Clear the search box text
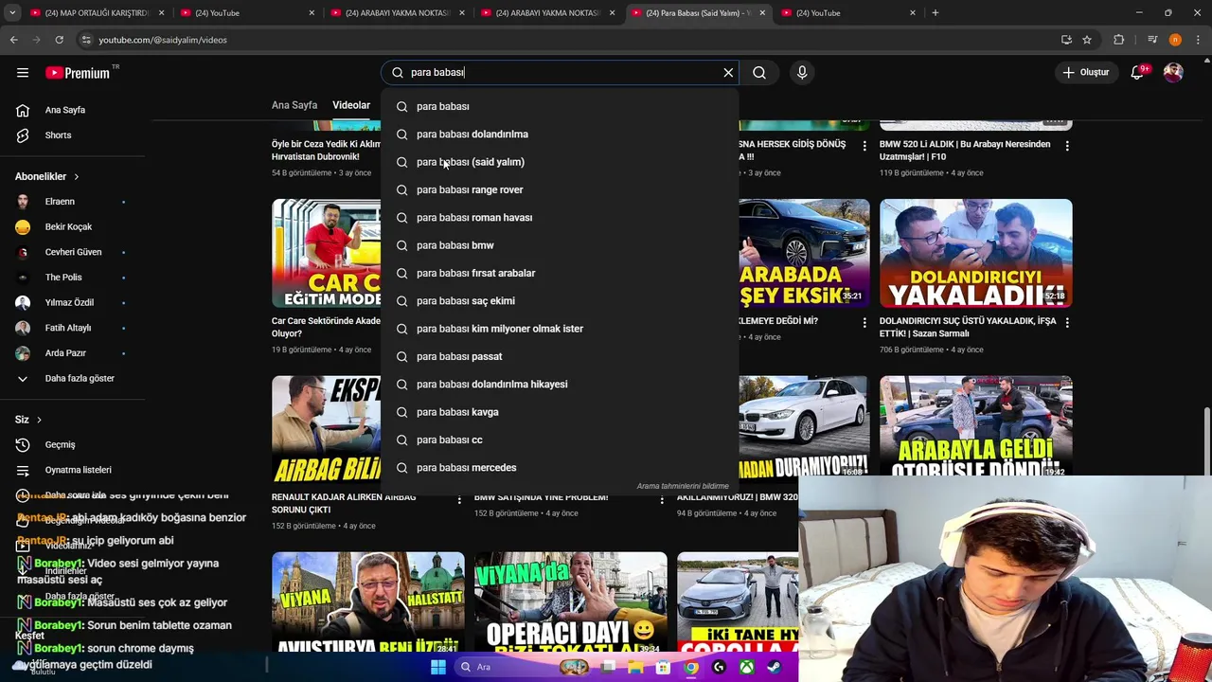The width and height of the screenshot is (1212, 682). (x=728, y=73)
